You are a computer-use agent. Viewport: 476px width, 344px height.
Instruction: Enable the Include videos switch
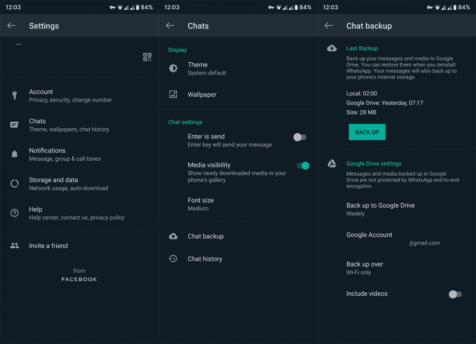click(455, 294)
